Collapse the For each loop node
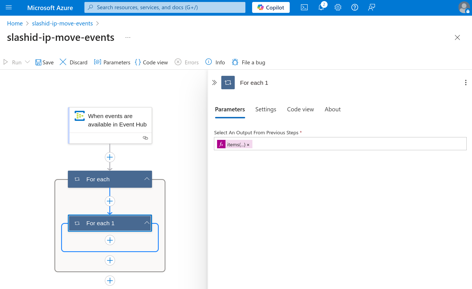The image size is (472, 289). point(147,179)
